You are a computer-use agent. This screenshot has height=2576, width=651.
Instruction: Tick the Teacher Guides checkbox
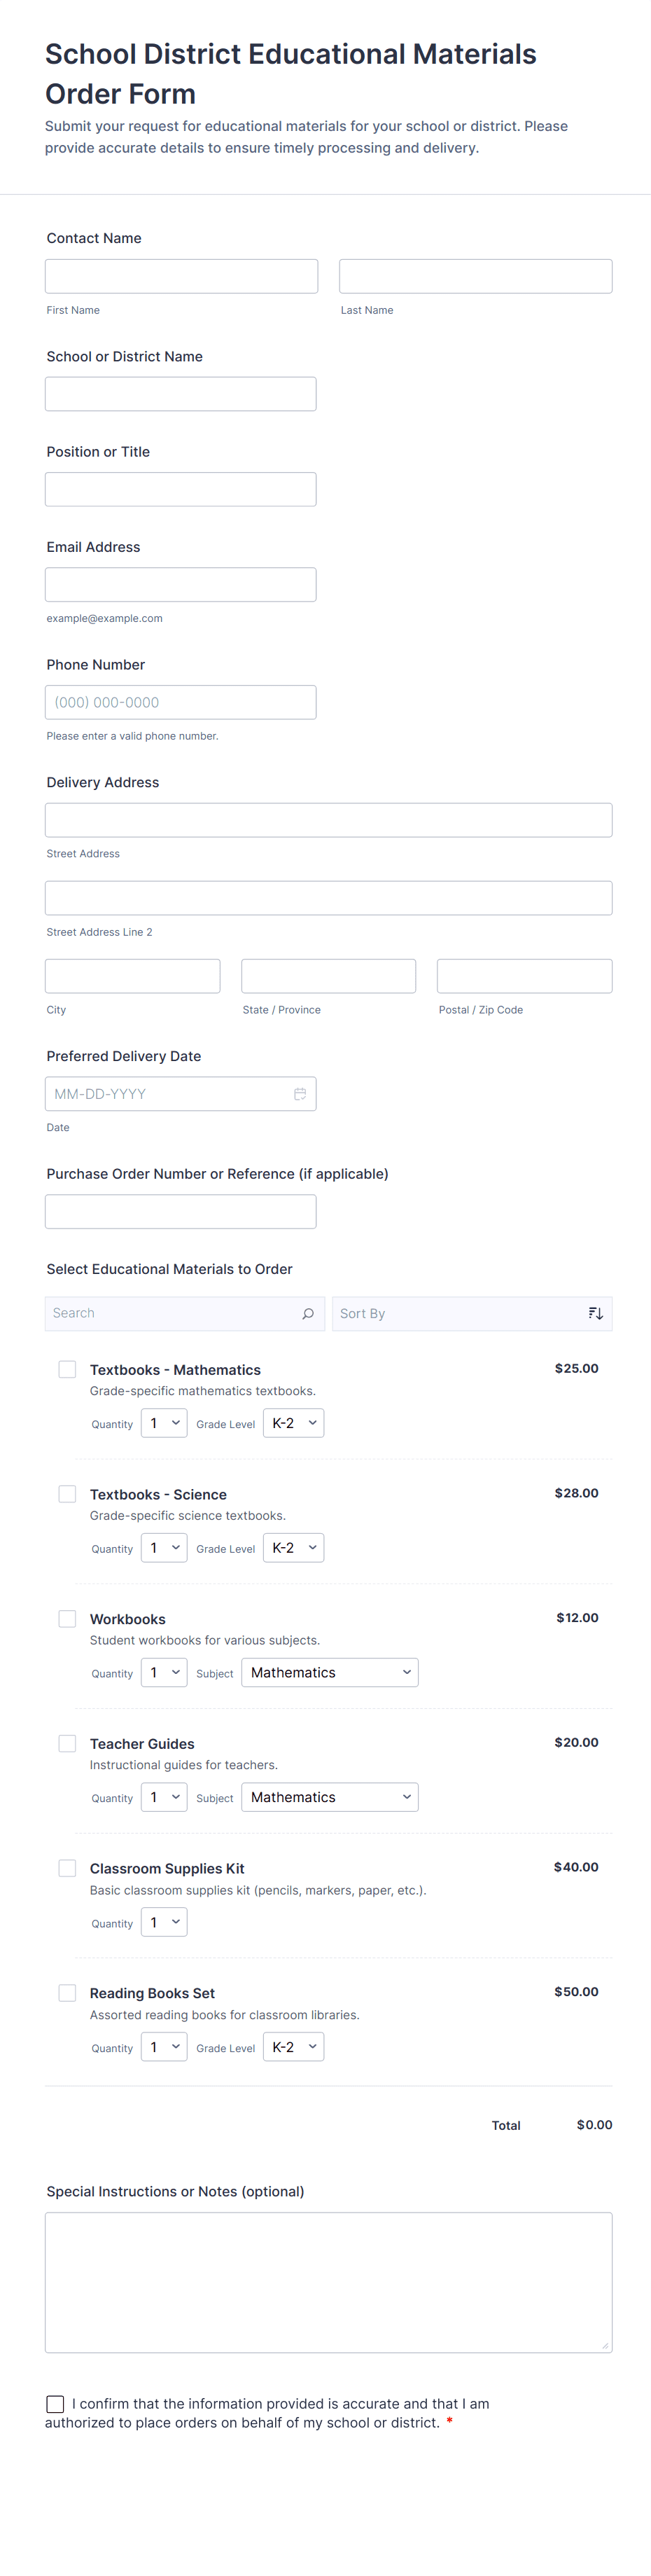point(67,1743)
